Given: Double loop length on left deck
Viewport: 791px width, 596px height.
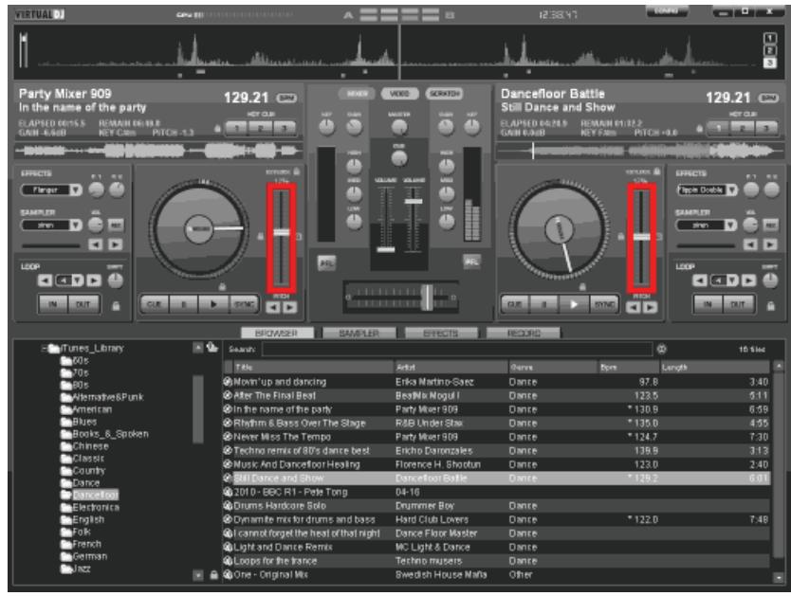Looking at the screenshot, I should coord(94,280).
